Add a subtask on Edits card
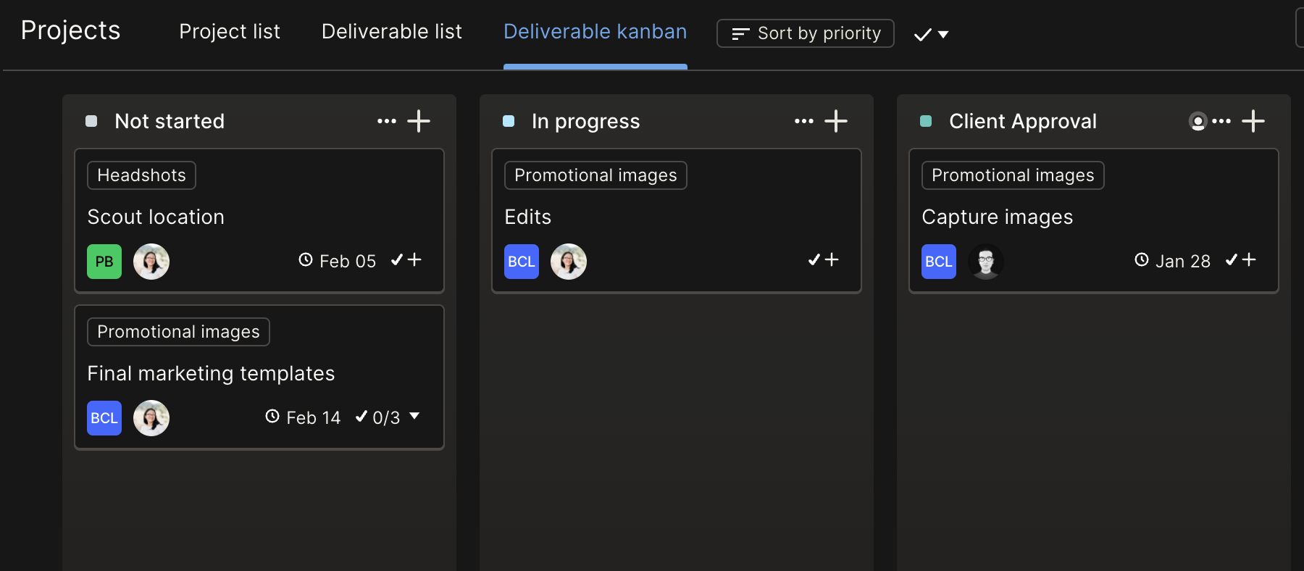Viewport: 1304px width, 571px height. point(824,260)
